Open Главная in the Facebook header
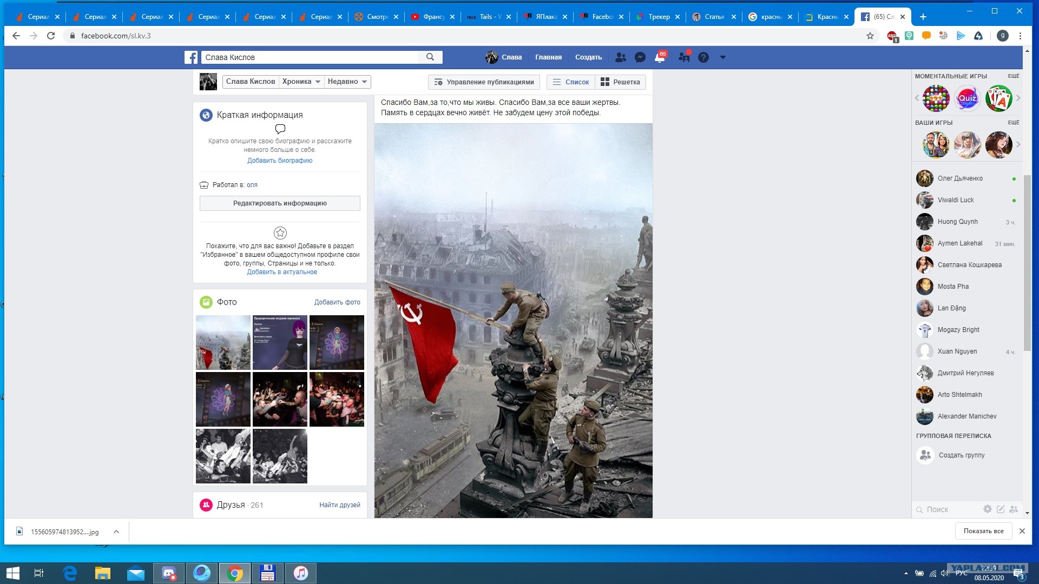The width and height of the screenshot is (1039, 584). (x=548, y=57)
